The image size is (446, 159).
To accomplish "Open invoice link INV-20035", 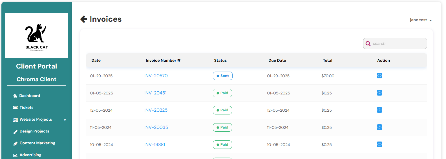I will point(156,127).
